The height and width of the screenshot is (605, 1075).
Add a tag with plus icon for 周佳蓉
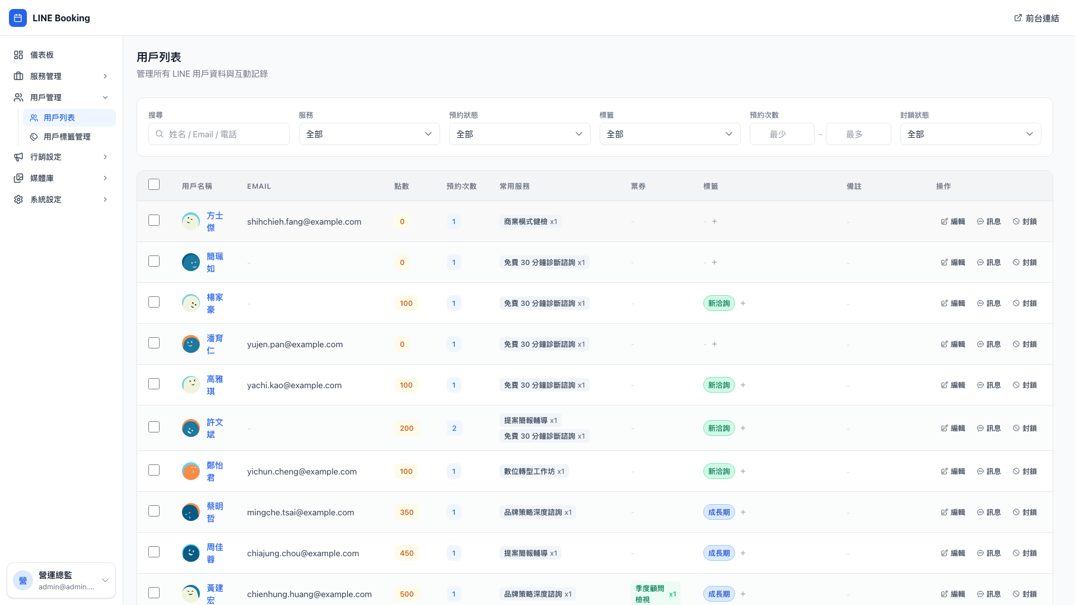click(743, 553)
